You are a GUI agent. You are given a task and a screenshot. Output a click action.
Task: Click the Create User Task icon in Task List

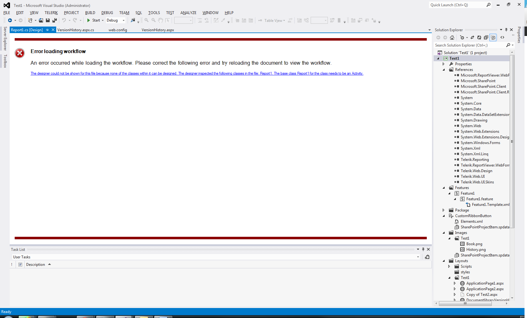pyautogui.click(x=427, y=257)
